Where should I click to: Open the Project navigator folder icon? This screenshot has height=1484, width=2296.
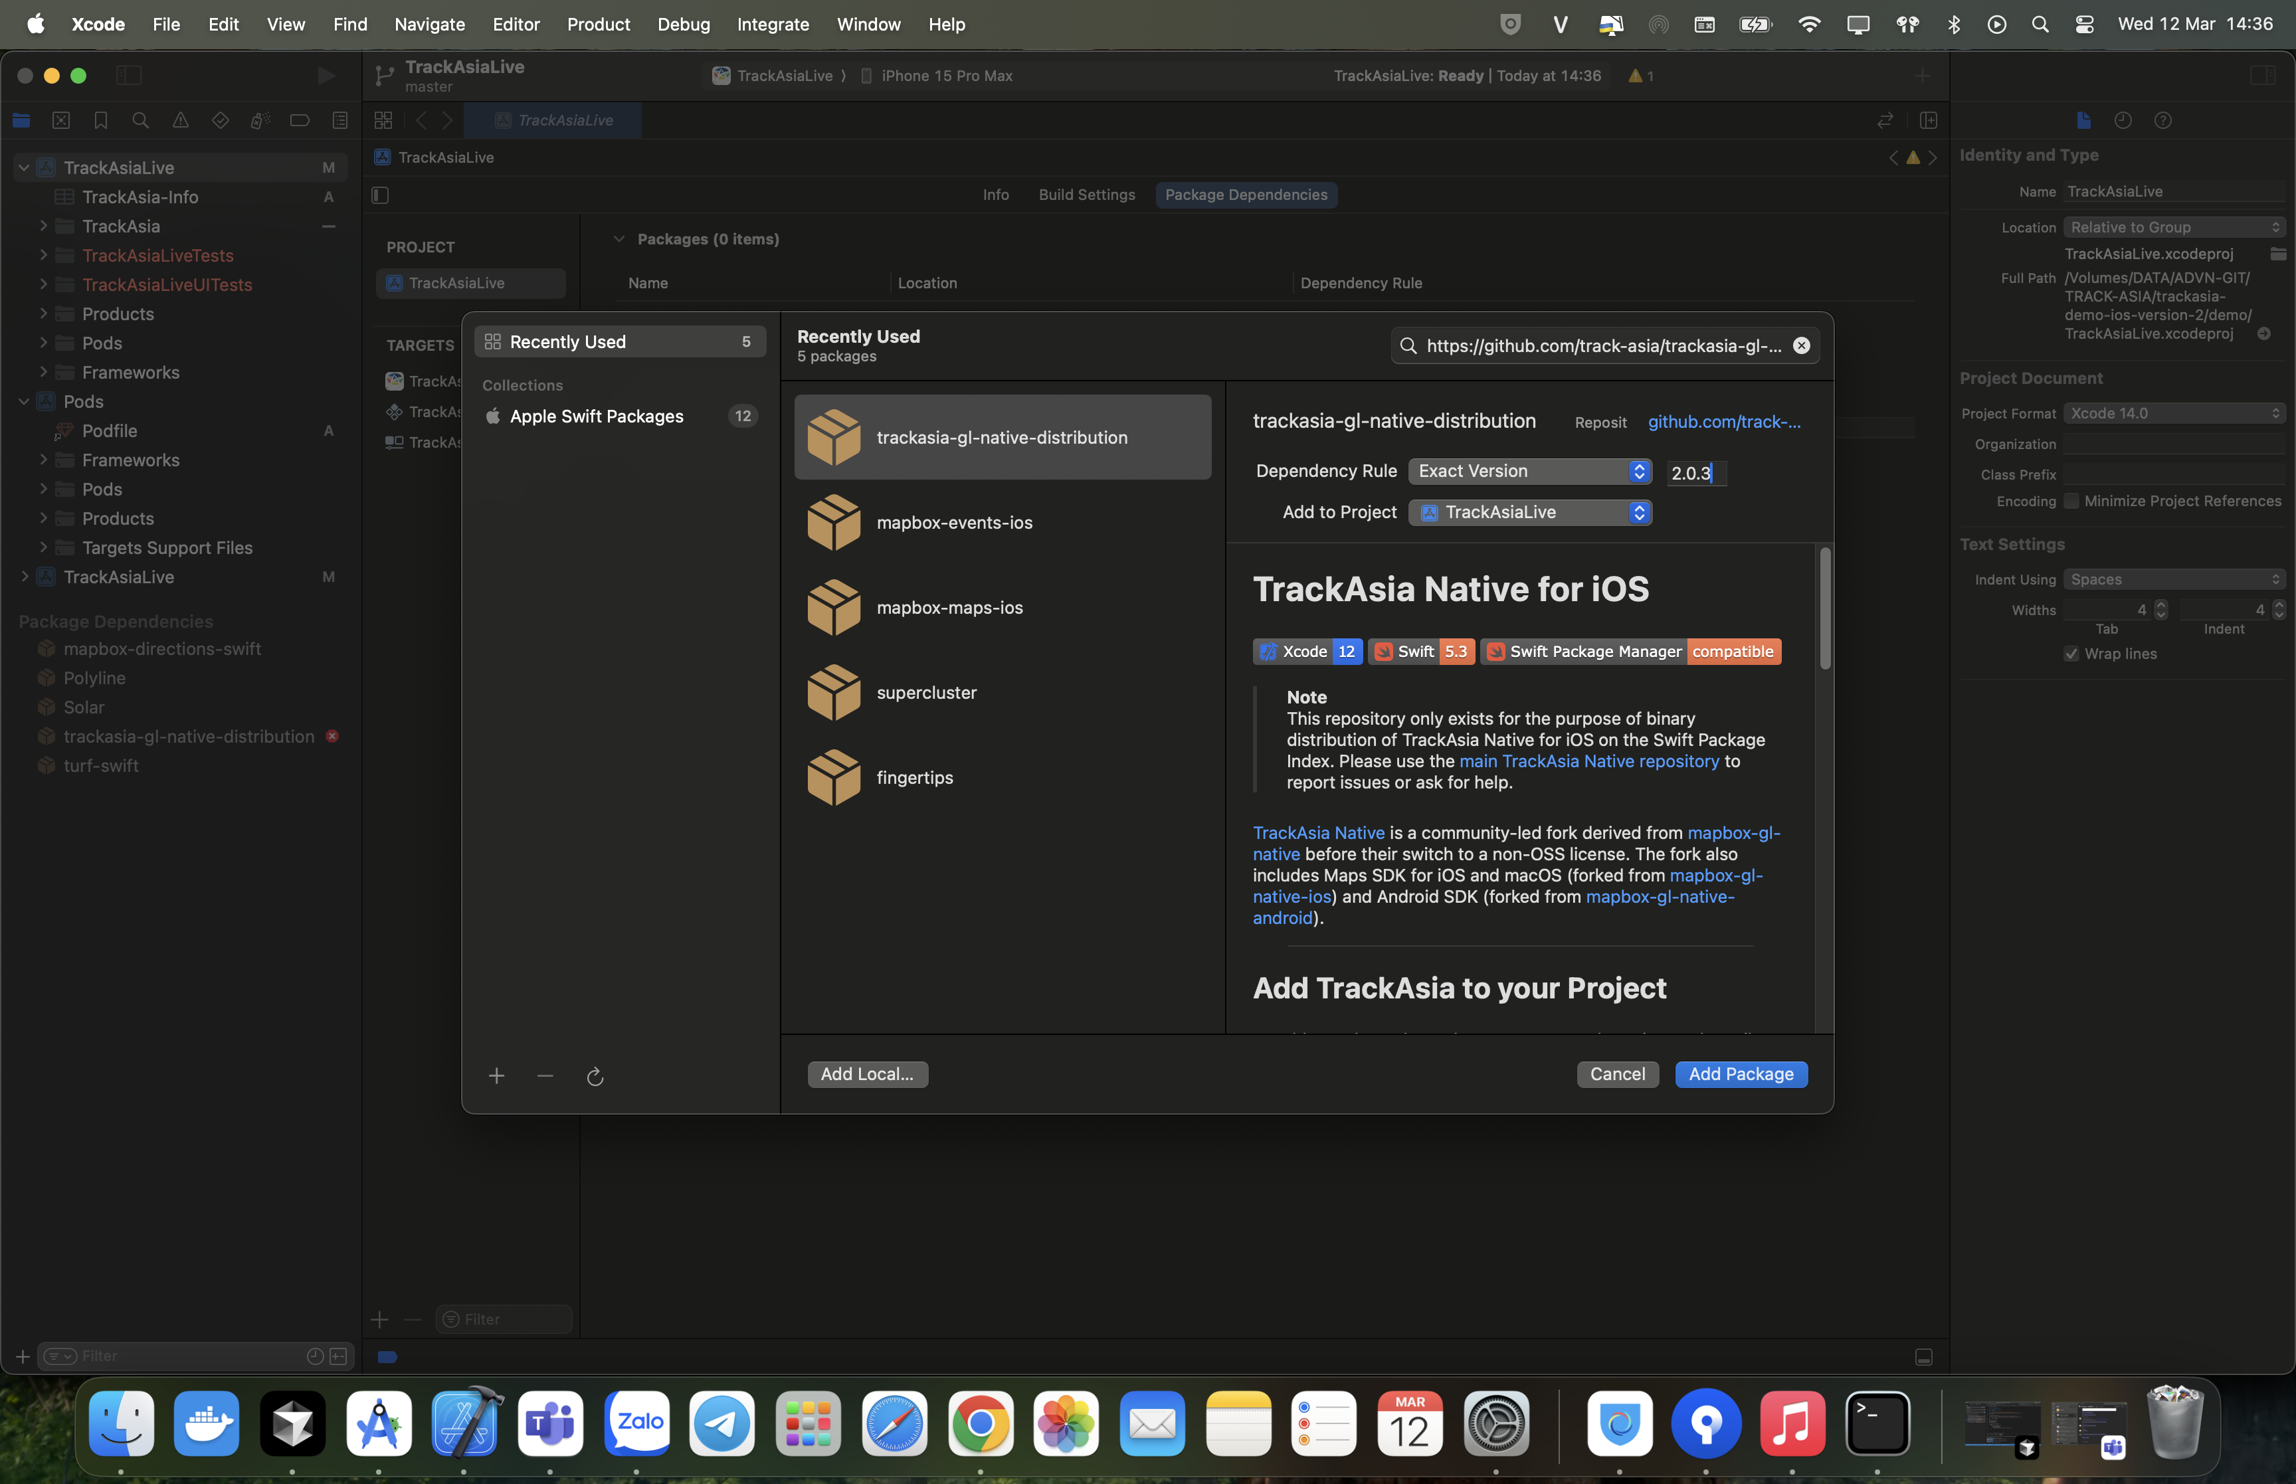click(21, 120)
